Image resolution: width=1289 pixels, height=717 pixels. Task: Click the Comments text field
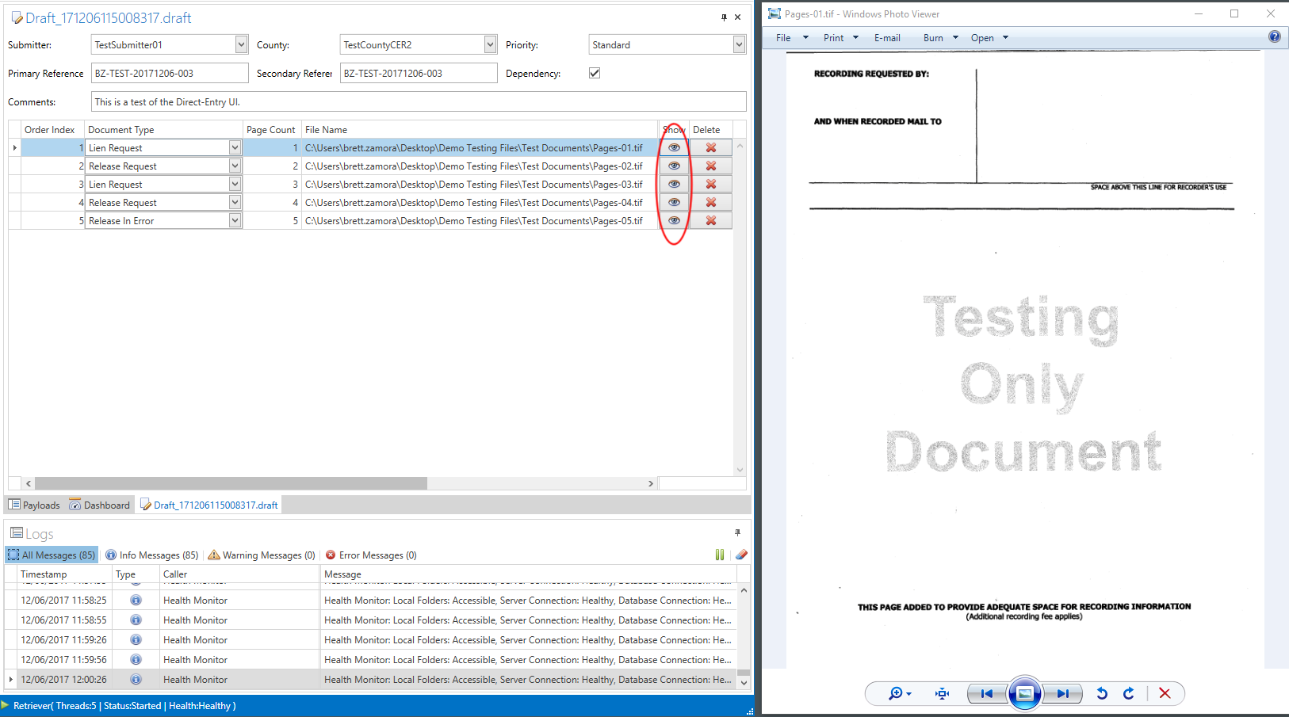pyautogui.click(x=419, y=102)
